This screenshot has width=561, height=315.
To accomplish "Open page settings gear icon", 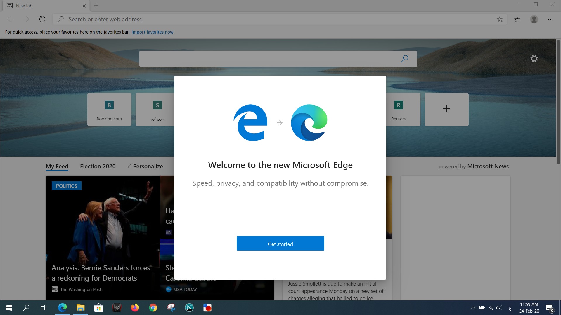I will pos(534,59).
